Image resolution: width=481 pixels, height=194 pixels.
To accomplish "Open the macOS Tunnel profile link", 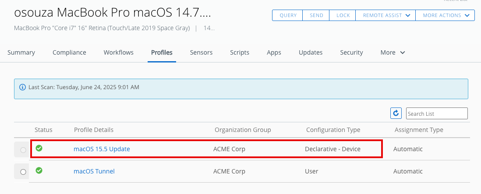I will click(x=94, y=171).
